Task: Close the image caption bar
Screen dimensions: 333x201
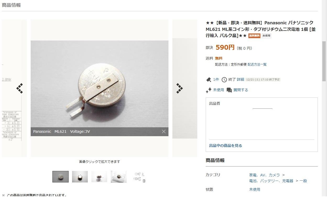Action: click(x=164, y=131)
